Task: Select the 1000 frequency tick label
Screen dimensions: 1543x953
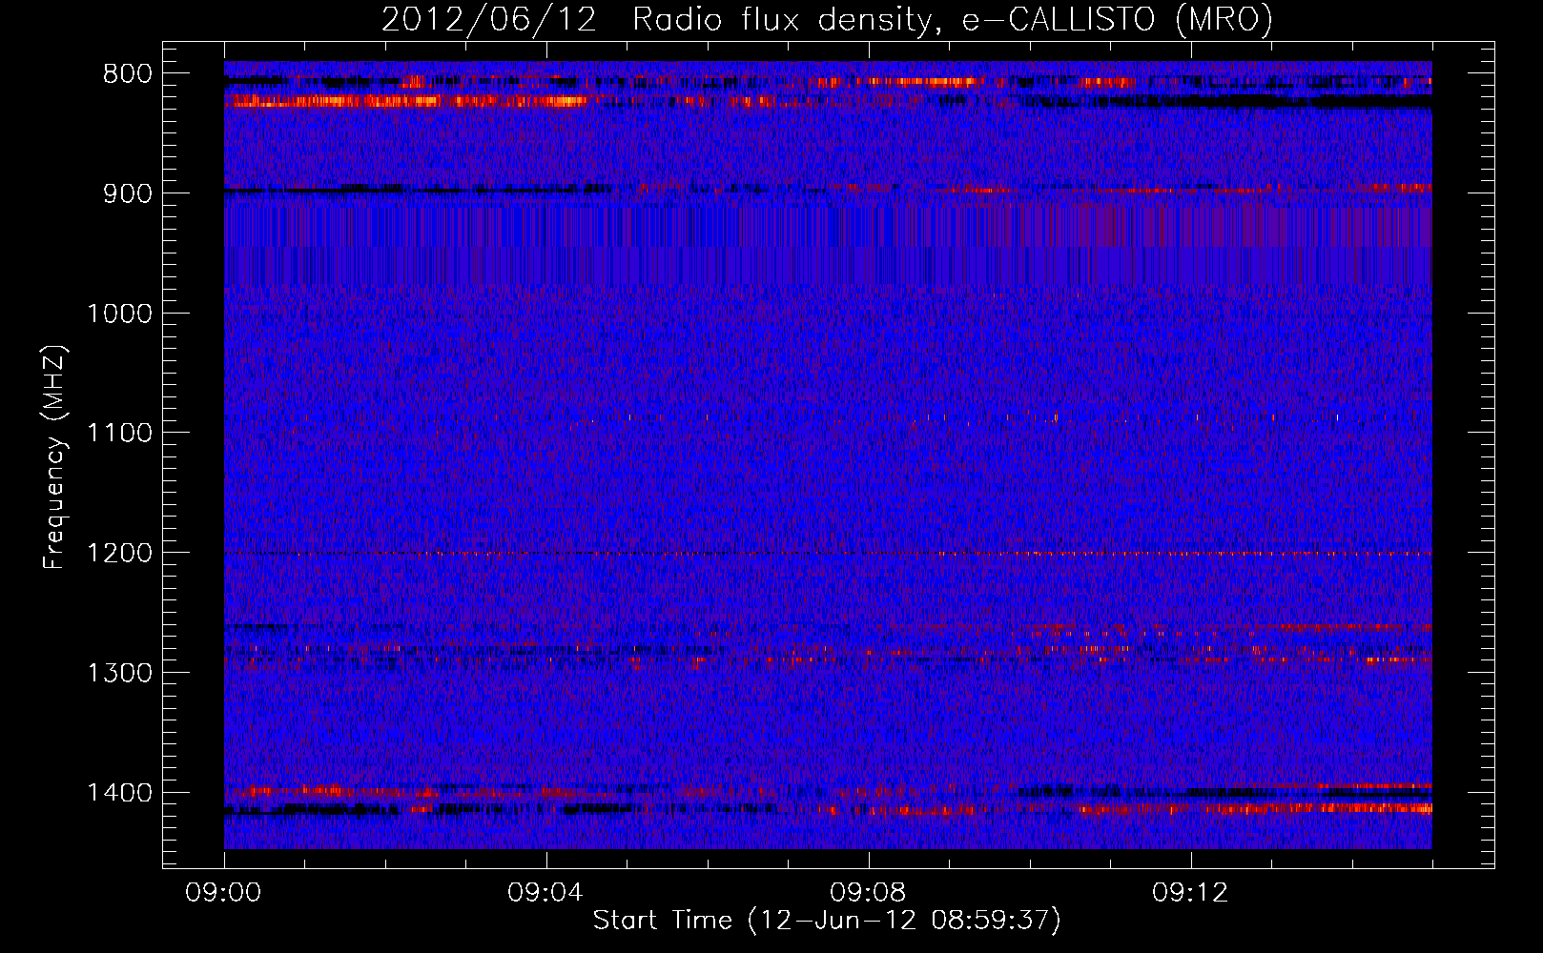Action: pyautogui.click(x=119, y=314)
